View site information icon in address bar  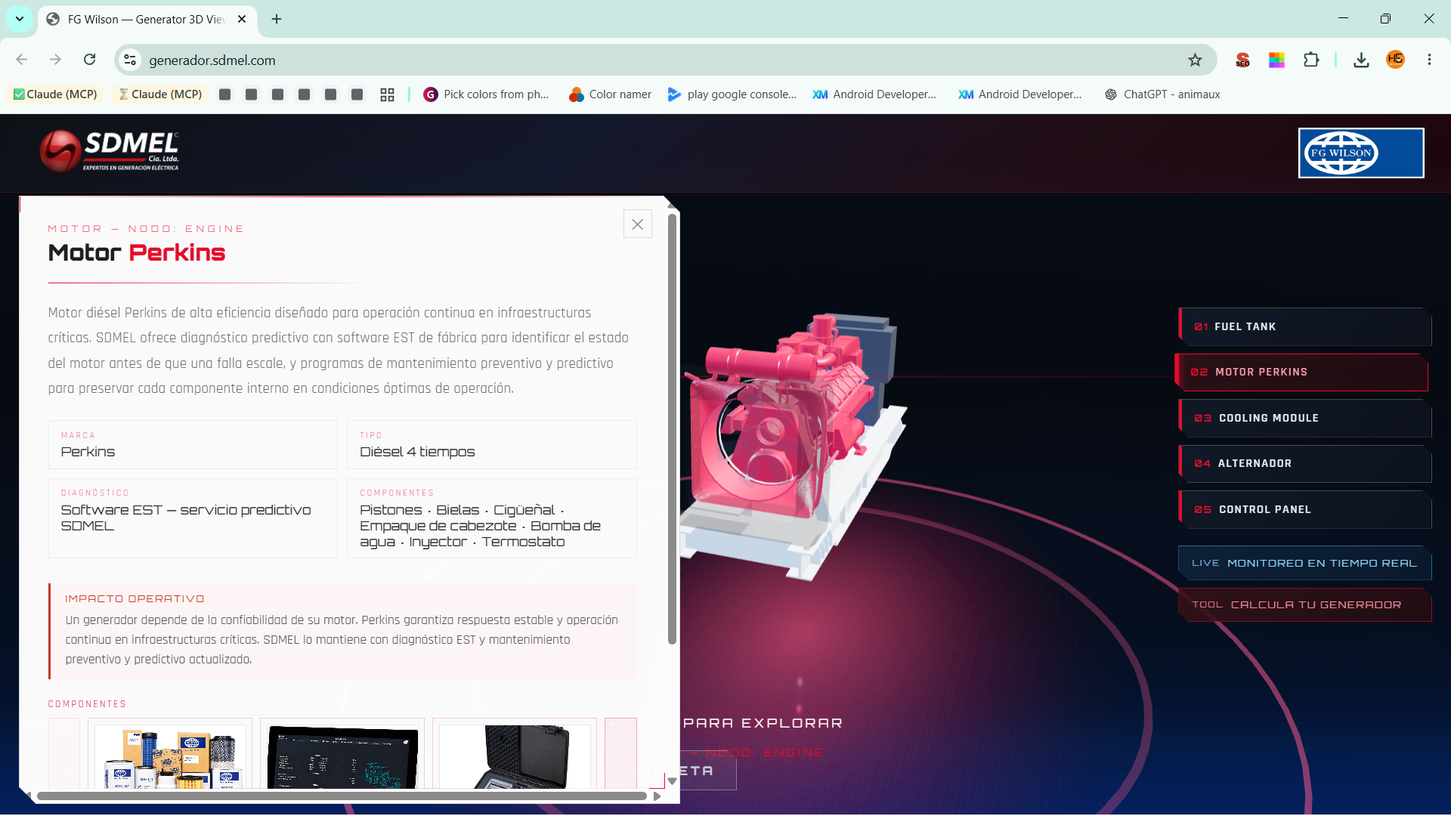click(x=130, y=60)
